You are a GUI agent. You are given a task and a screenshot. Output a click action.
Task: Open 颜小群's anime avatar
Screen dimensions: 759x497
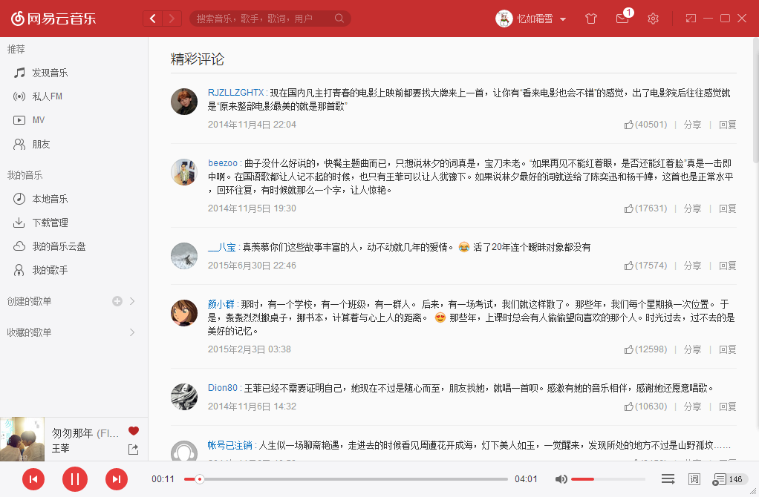coord(184,313)
